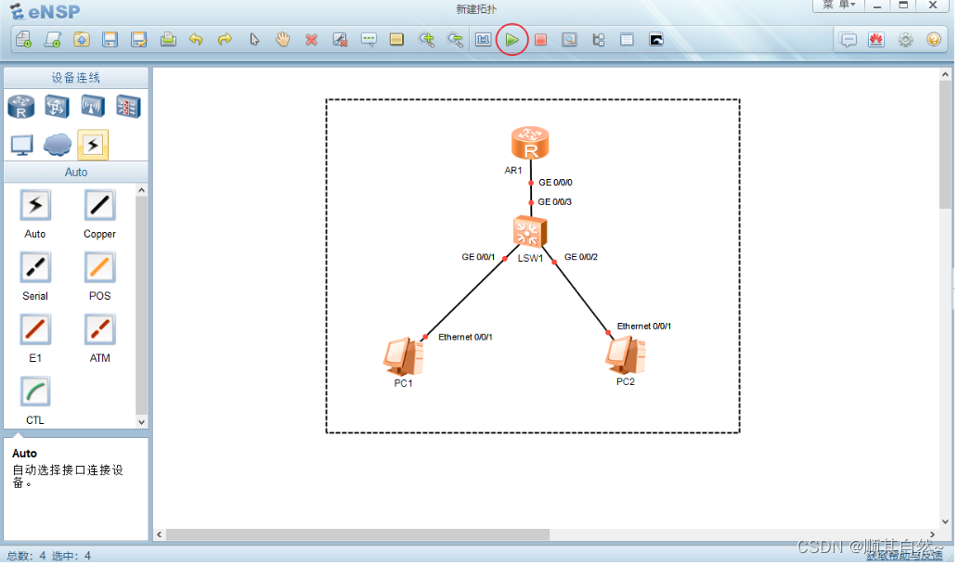Select the connection cable category
The height and width of the screenshot is (565, 958).
[93, 145]
